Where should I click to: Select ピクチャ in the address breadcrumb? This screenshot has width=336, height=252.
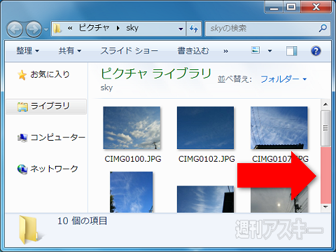point(94,28)
